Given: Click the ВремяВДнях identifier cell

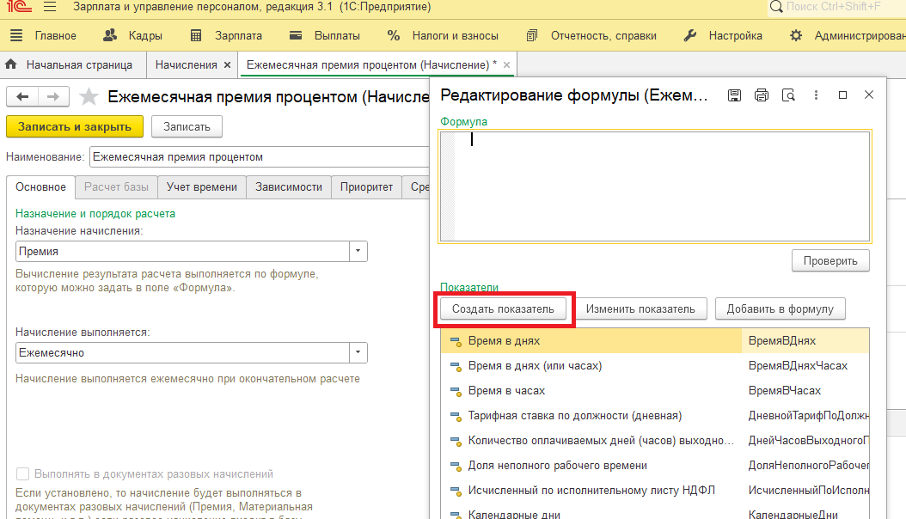Looking at the screenshot, I should pyautogui.click(x=805, y=340).
